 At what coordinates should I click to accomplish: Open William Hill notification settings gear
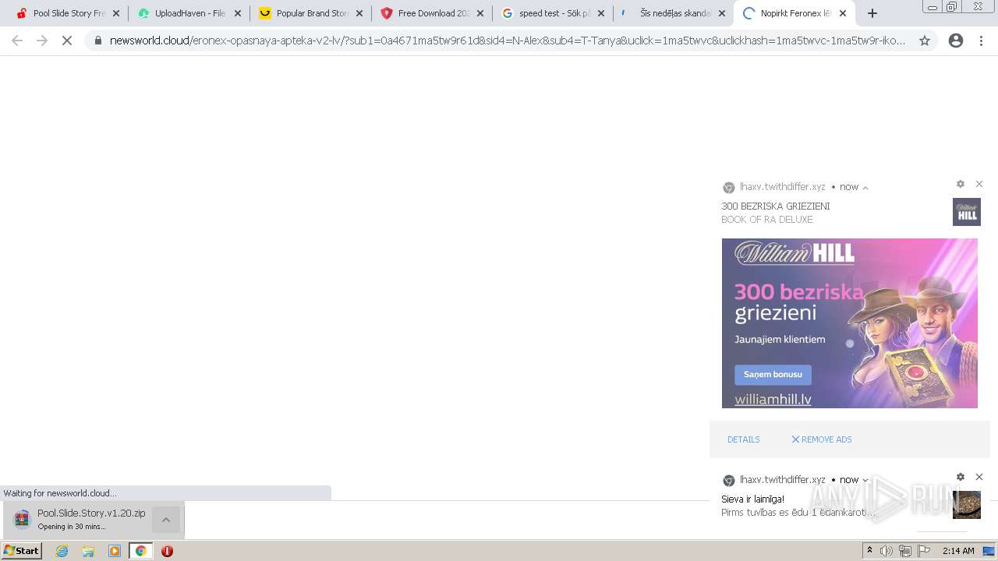[961, 184]
